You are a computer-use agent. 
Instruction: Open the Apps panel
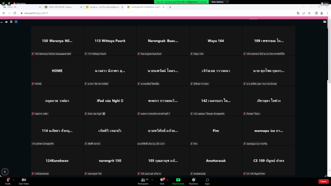pos(207,180)
